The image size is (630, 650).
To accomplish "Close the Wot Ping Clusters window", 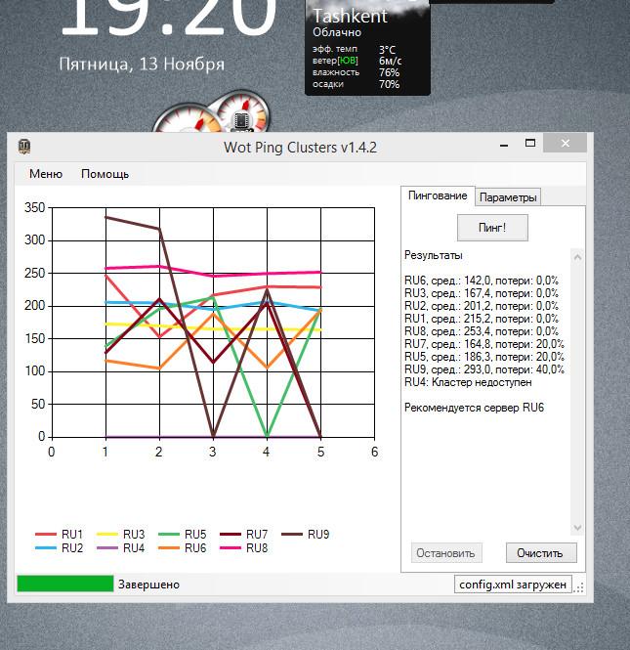I will coord(565,144).
